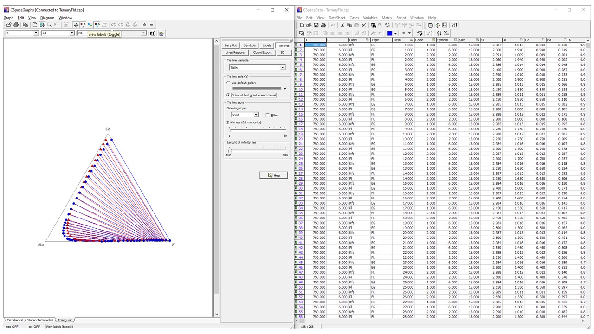Expand the Drawing style Solid dropdown
The width and height of the screenshot is (594, 334).
pyautogui.click(x=256, y=115)
